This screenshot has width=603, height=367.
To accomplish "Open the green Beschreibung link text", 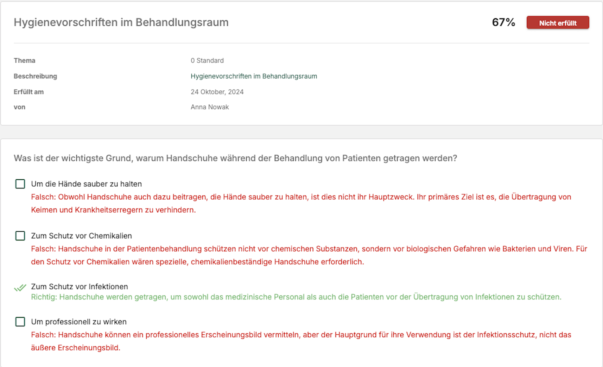I will pos(254,76).
